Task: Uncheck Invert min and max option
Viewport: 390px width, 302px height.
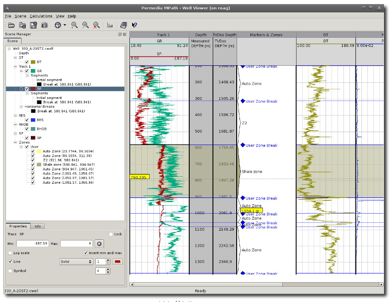Action: pos(86,253)
